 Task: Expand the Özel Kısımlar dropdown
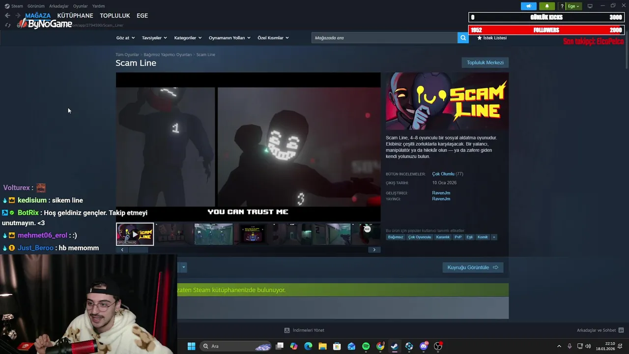click(x=273, y=38)
